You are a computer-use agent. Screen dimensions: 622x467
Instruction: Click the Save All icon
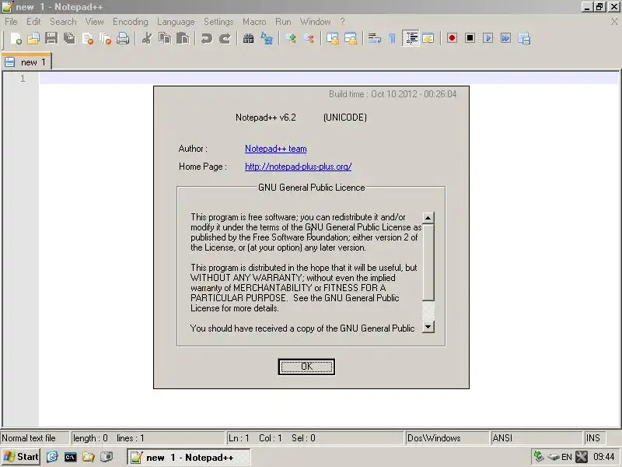69,38
